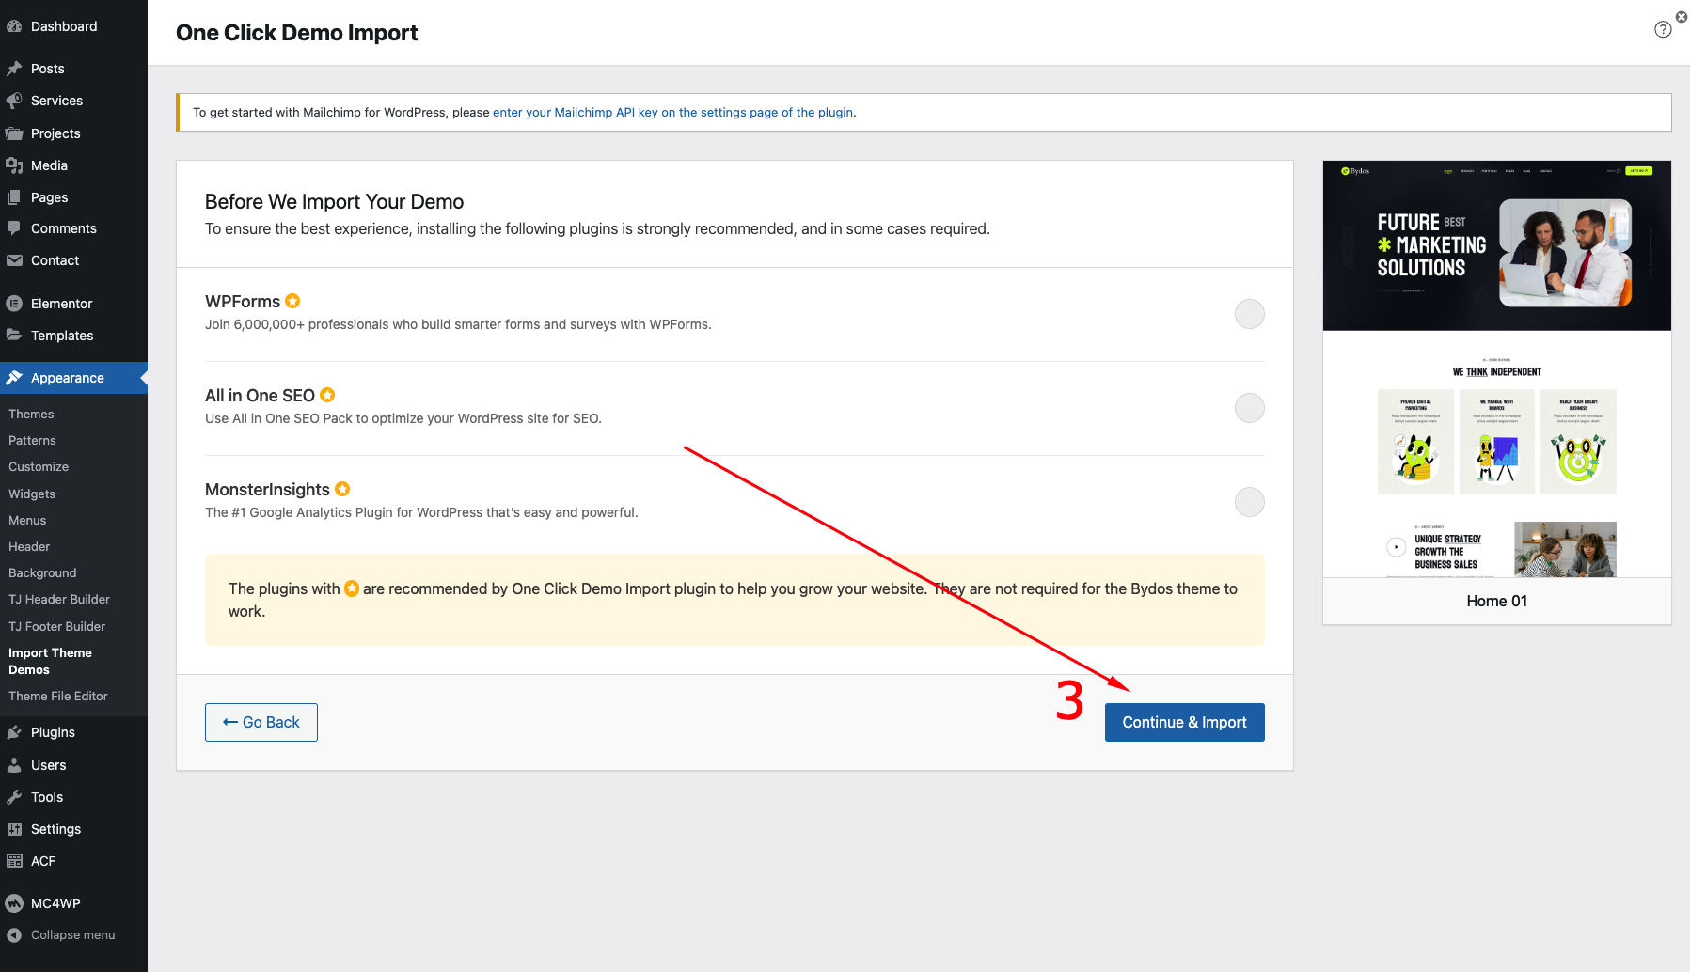Click the star badge next to MonsterInsights
The height and width of the screenshot is (972, 1690).
click(x=342, y=489)
